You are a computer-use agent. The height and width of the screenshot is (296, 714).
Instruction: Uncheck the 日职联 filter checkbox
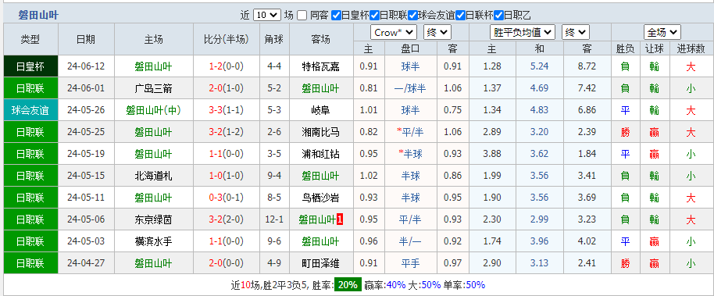tap(374, 16)
